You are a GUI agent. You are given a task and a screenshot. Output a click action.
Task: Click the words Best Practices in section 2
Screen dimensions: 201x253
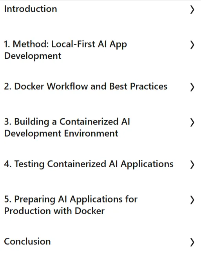138,86
